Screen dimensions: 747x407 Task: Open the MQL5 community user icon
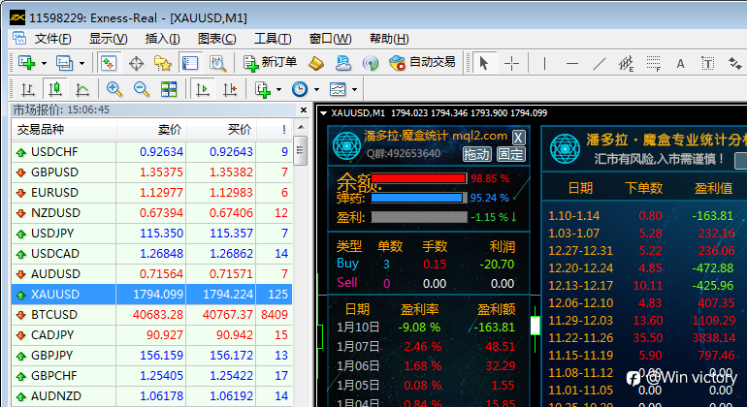pyautogui.click(x=343, y=63)
